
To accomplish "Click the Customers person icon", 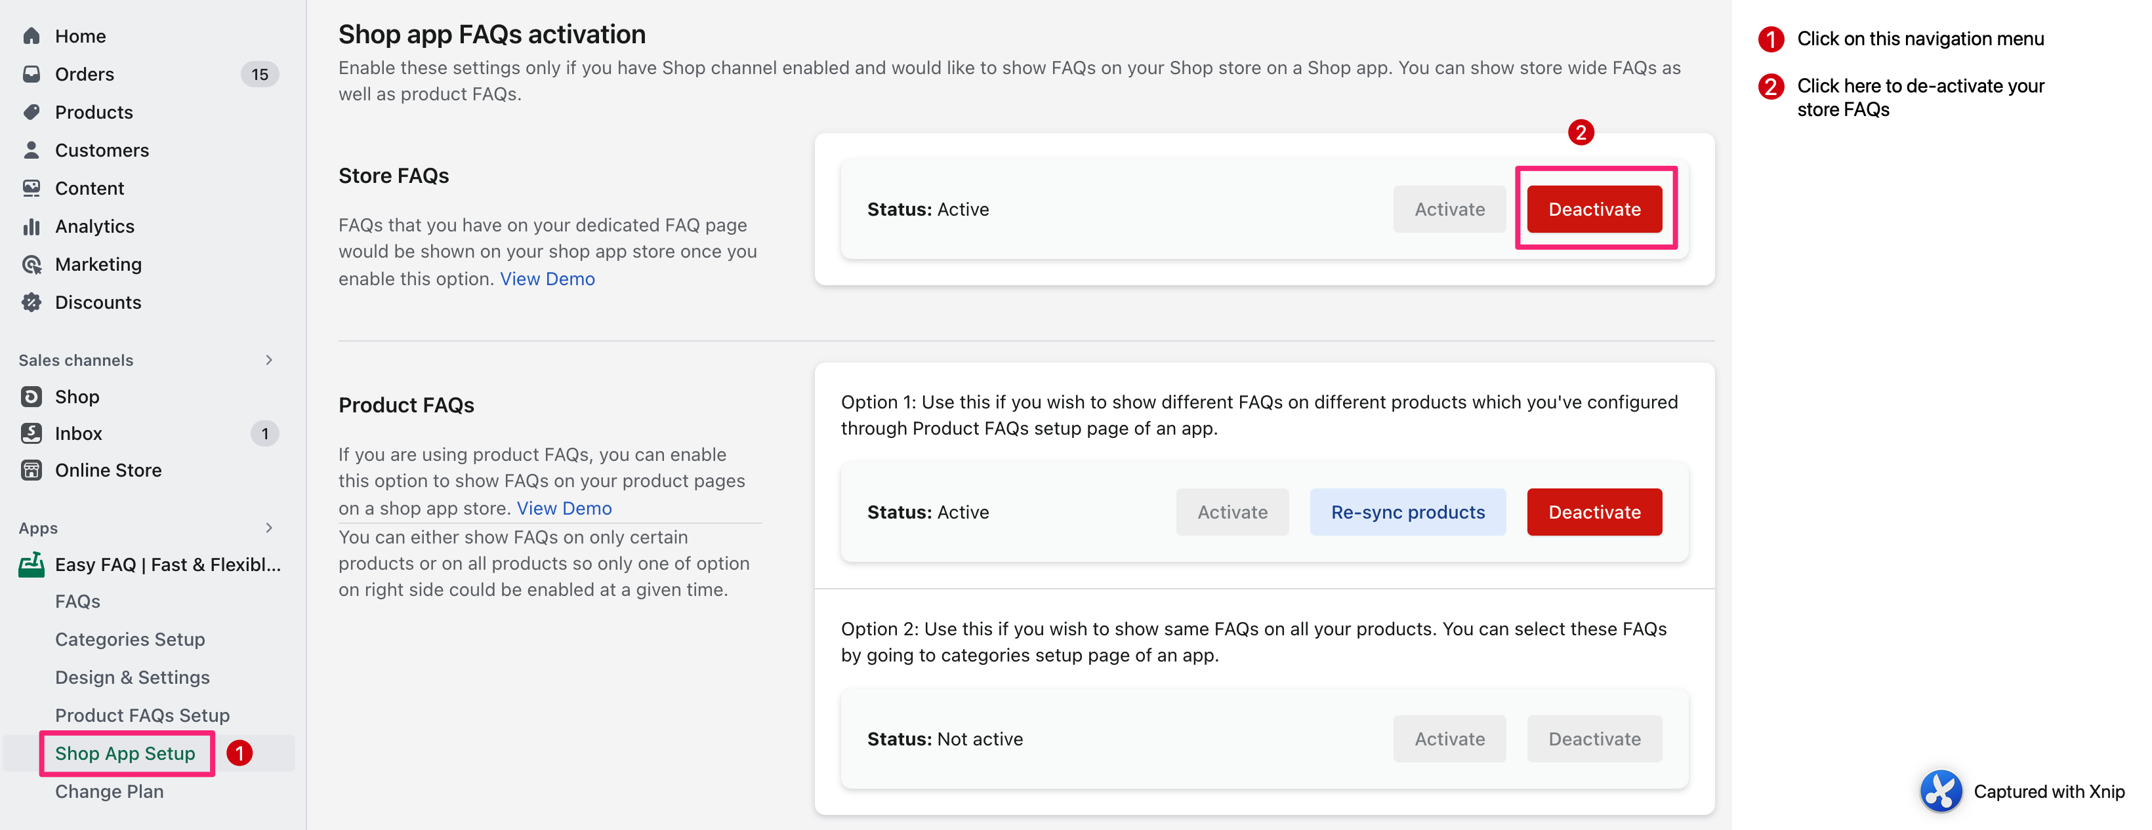I will click(x=31, y=149).
